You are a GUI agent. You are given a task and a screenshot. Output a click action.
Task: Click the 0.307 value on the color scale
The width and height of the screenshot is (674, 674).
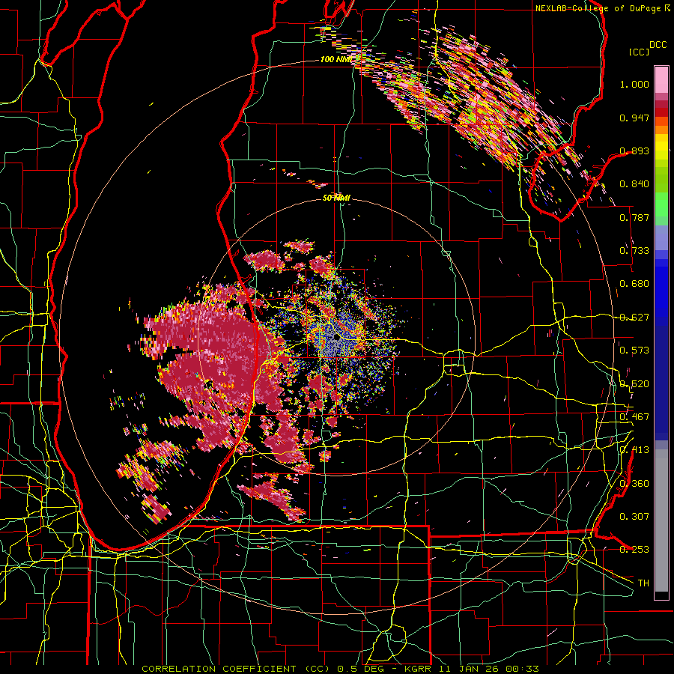point(634,516)
